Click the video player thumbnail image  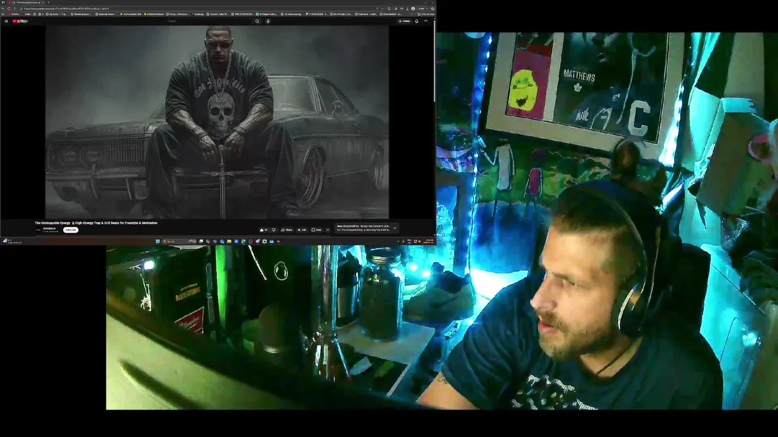[x=217, y=122]
